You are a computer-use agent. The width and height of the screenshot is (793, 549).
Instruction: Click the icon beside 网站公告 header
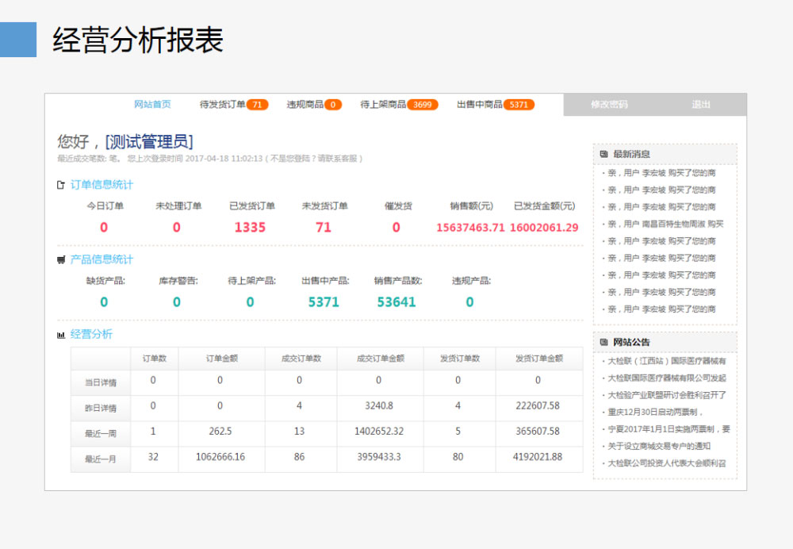pos(603,343)
